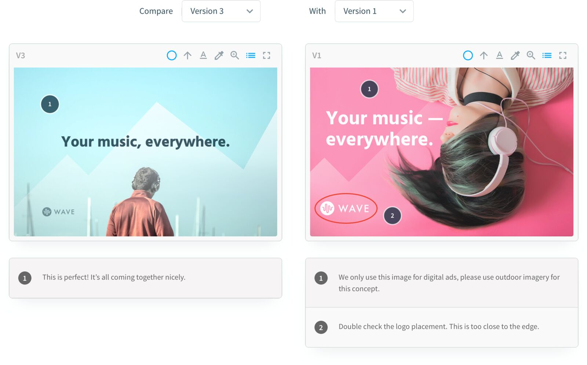Select the circle annotation tool in V3 panel
The height and width of the screenshot is (365, 587).
[x=172, y=55]
